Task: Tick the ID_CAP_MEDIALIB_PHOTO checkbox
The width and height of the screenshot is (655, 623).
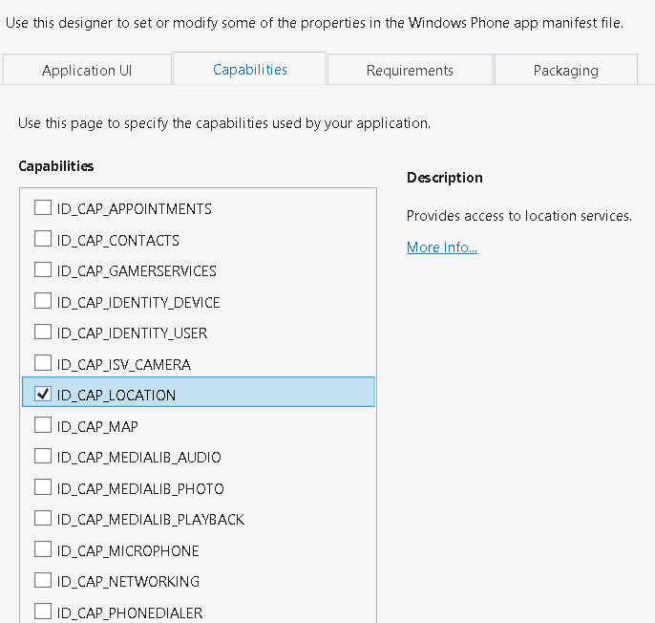Action: (x=43, y=487)
